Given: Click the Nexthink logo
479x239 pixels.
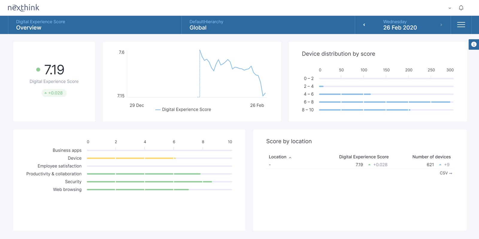Looking at the screenshot, I should 23,8.
